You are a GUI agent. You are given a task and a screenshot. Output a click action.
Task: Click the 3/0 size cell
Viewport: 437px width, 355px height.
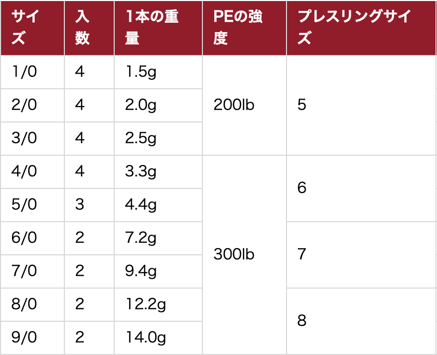24,138
